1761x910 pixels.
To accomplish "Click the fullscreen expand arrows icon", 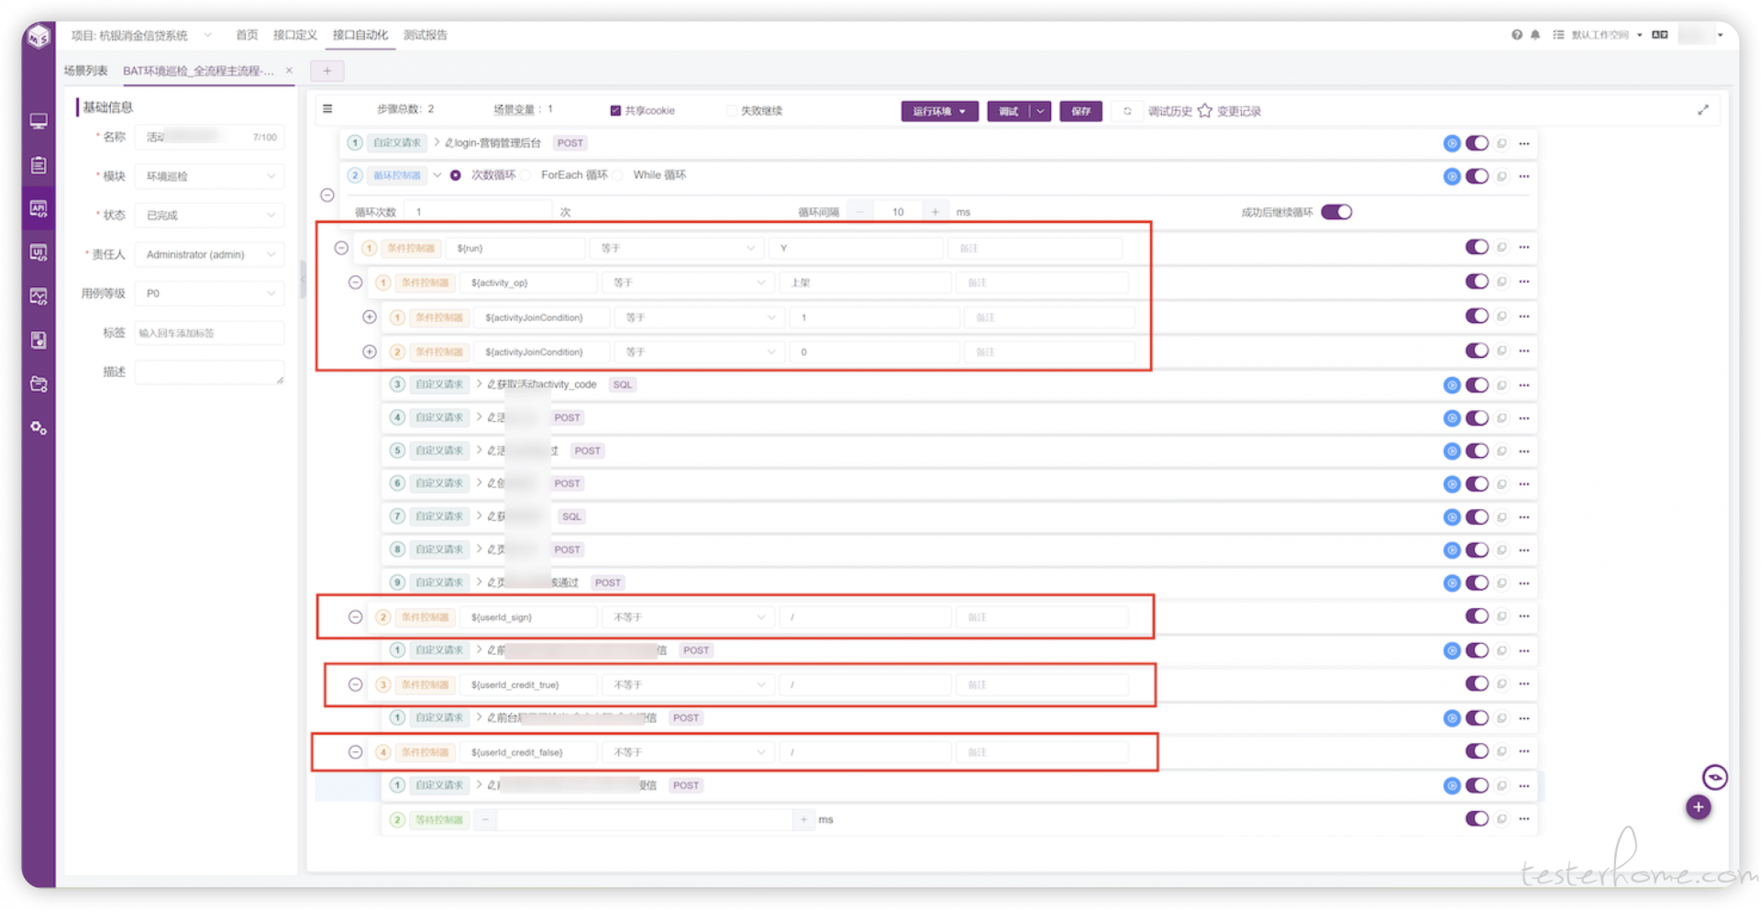I will (1703, 110).
